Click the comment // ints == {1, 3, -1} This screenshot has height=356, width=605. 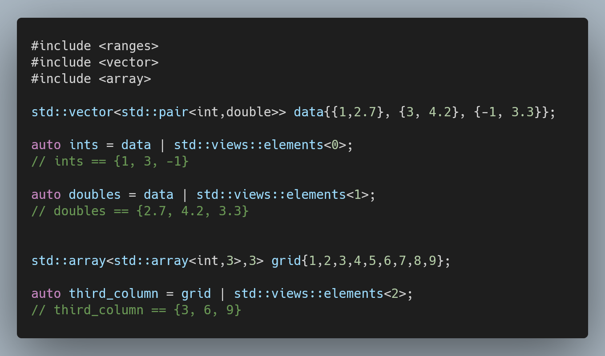110,161
